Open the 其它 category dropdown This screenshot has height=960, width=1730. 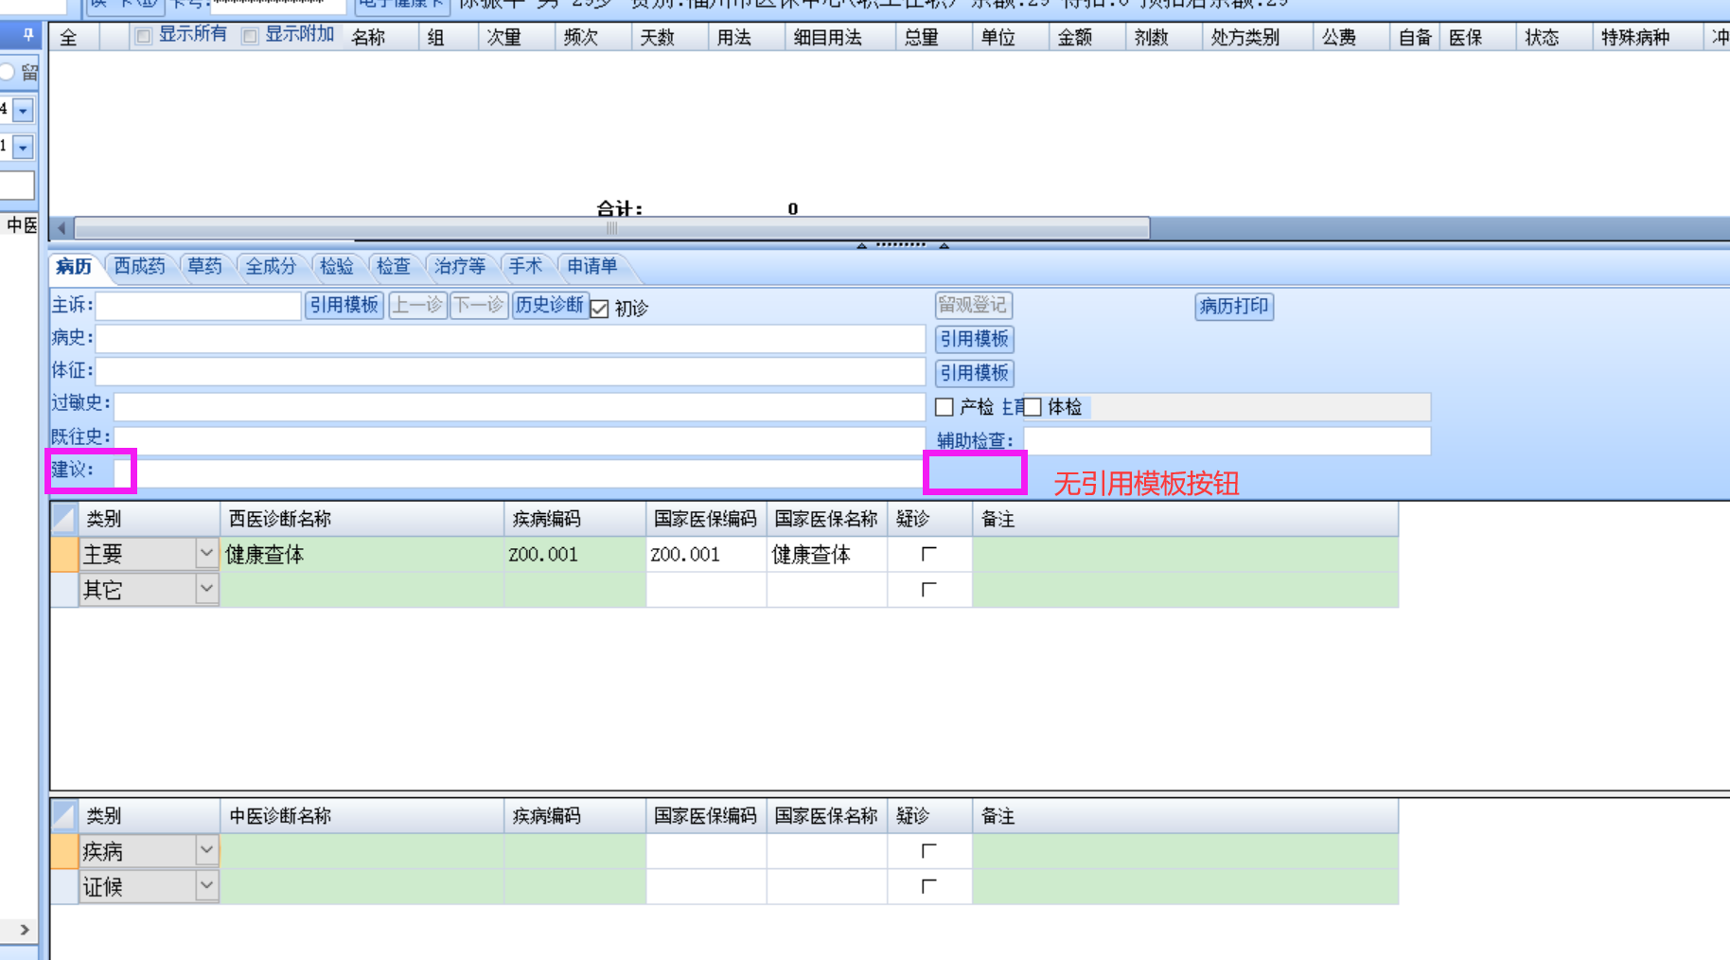pyautogui.click(x=206, y=589)
